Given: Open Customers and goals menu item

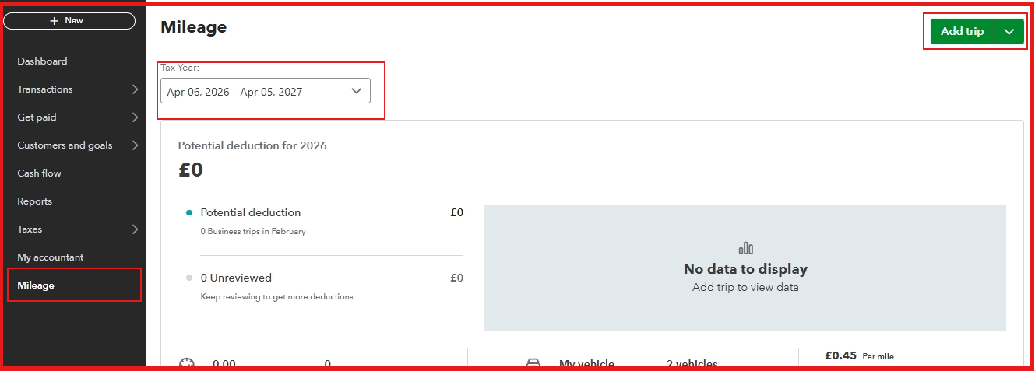Looking at the screenshot, I should coord(65,145).
